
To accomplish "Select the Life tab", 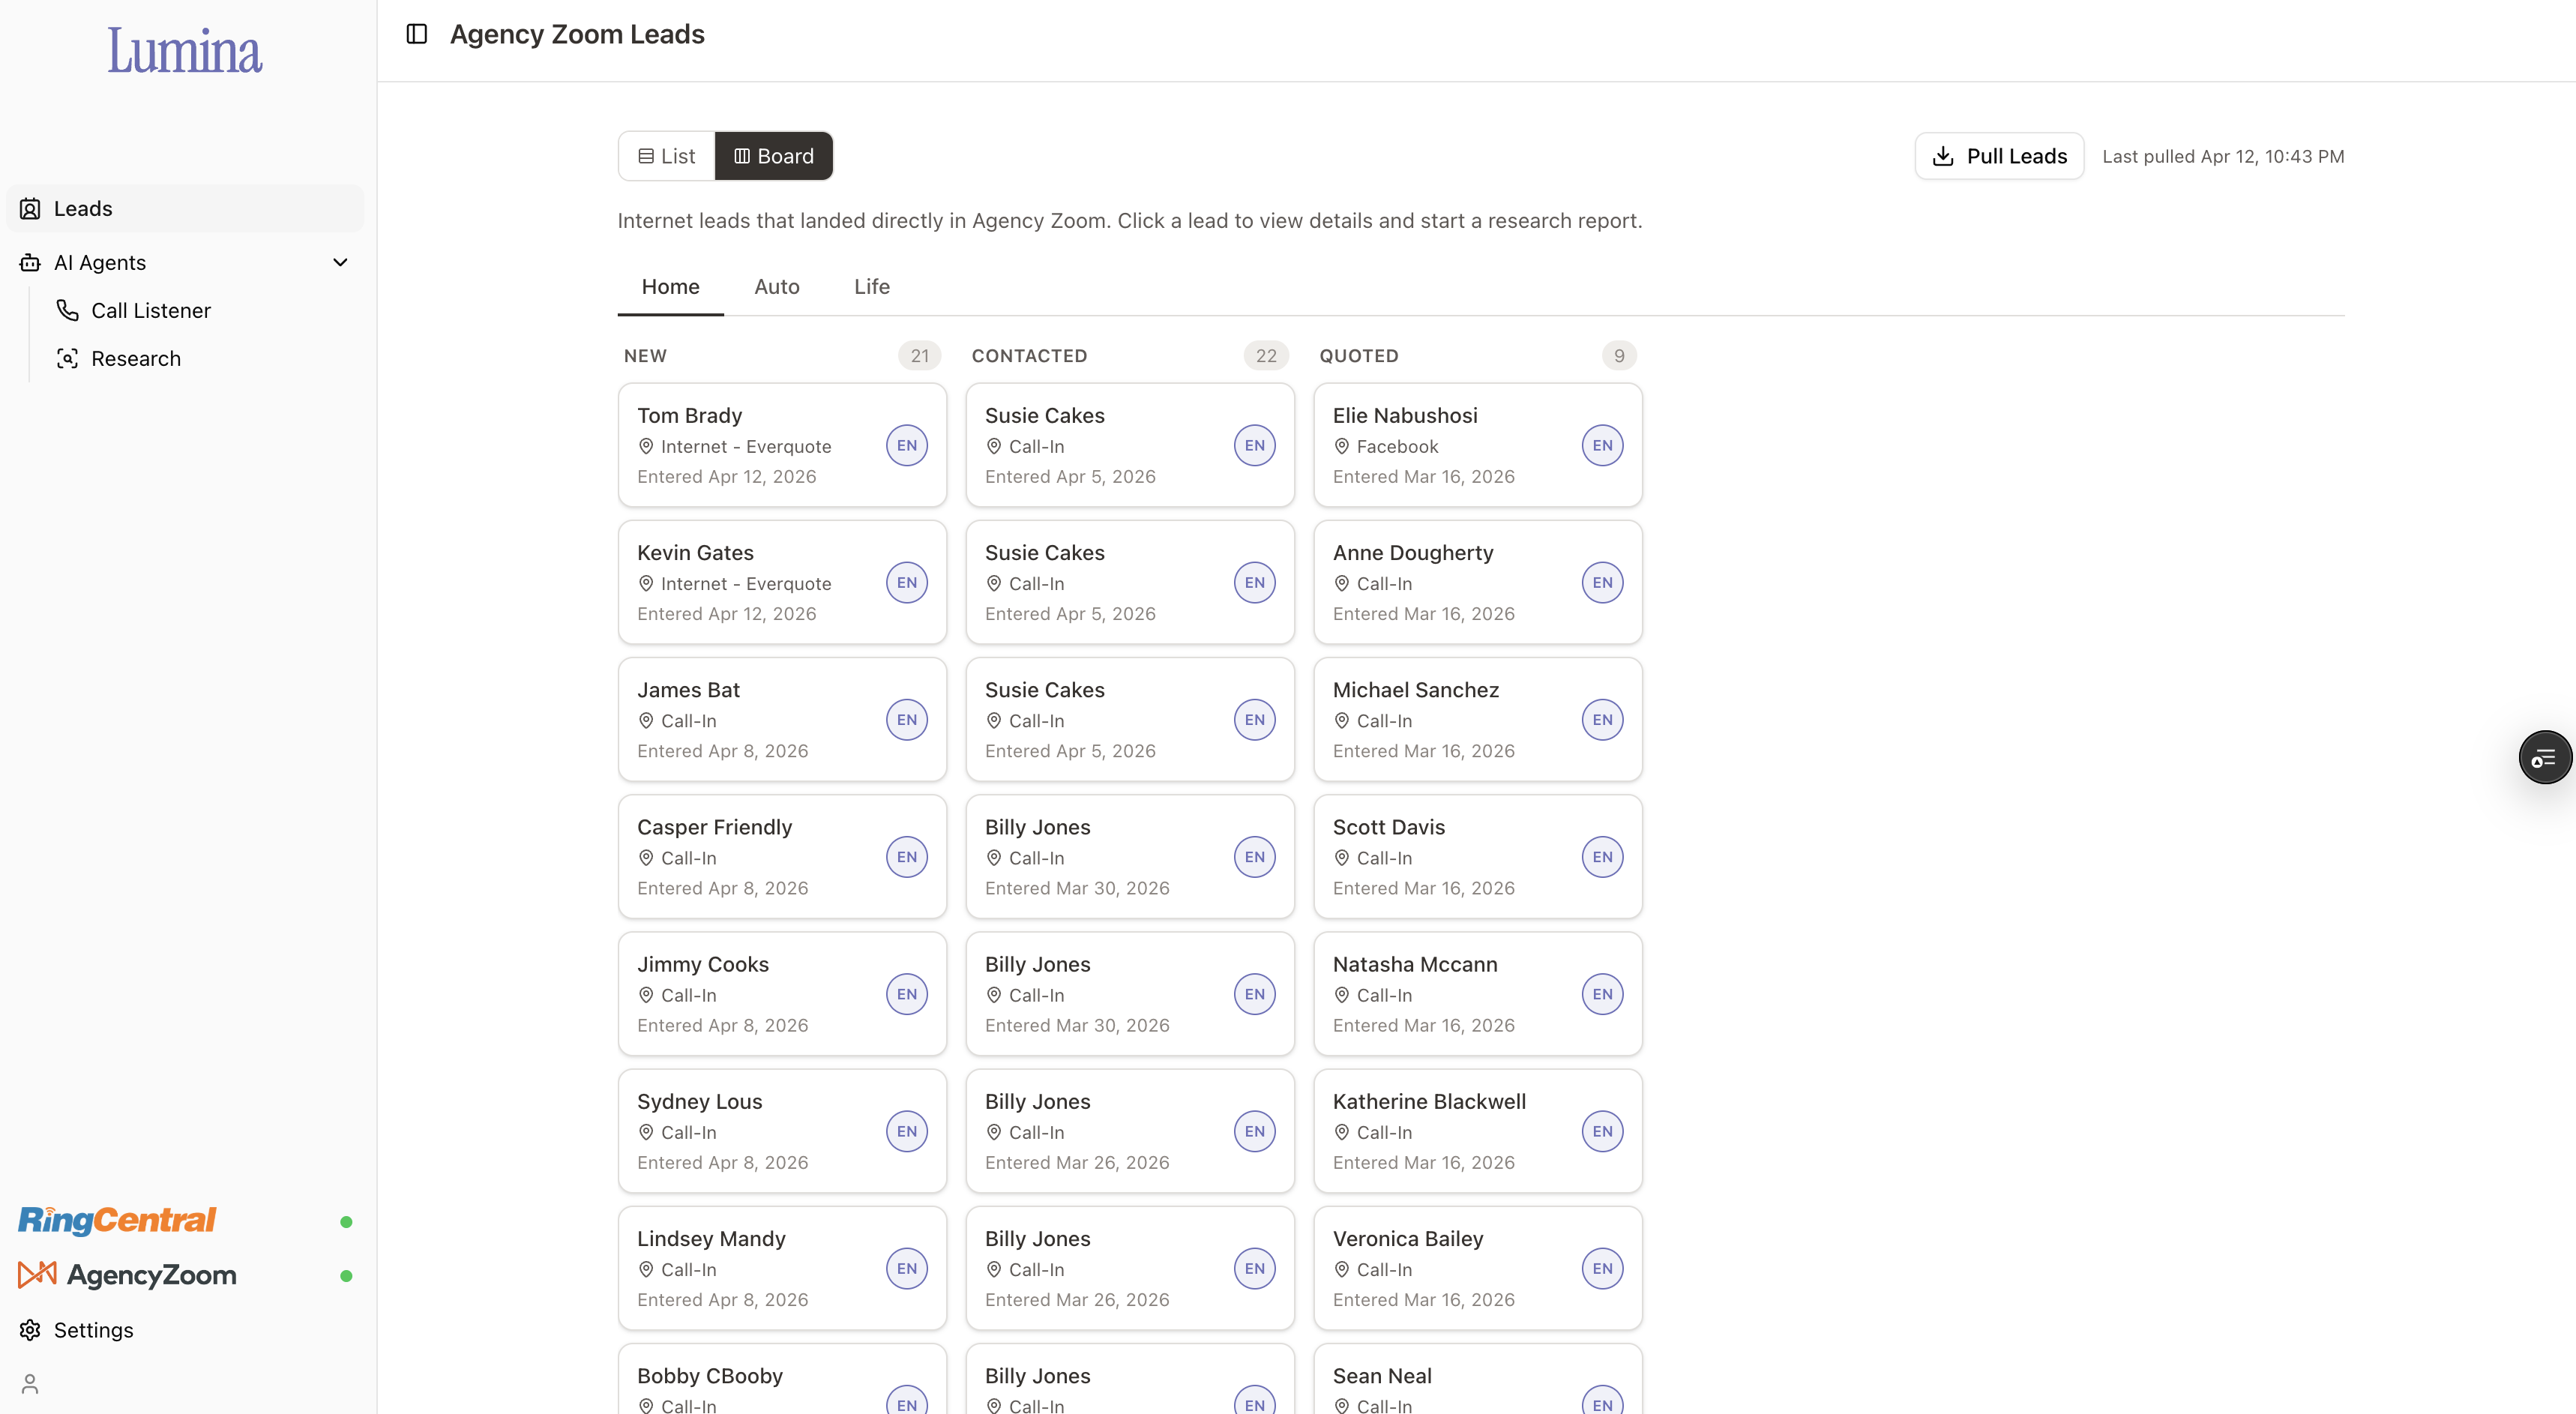I will tap(871, 287).
